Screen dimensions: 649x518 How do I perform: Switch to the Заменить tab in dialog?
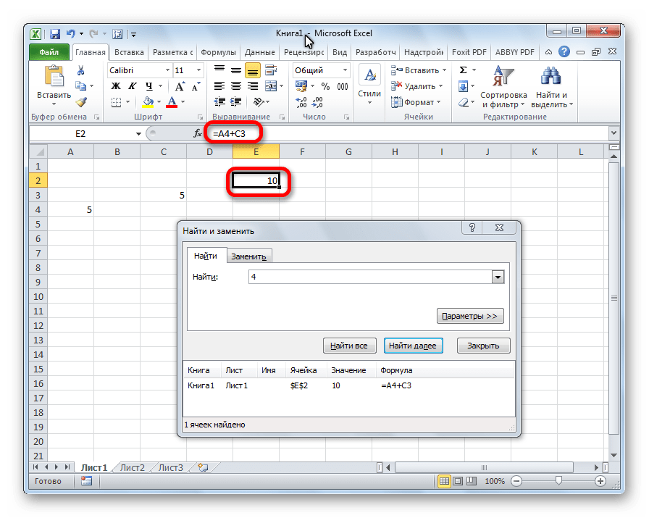tap(248, 256)
